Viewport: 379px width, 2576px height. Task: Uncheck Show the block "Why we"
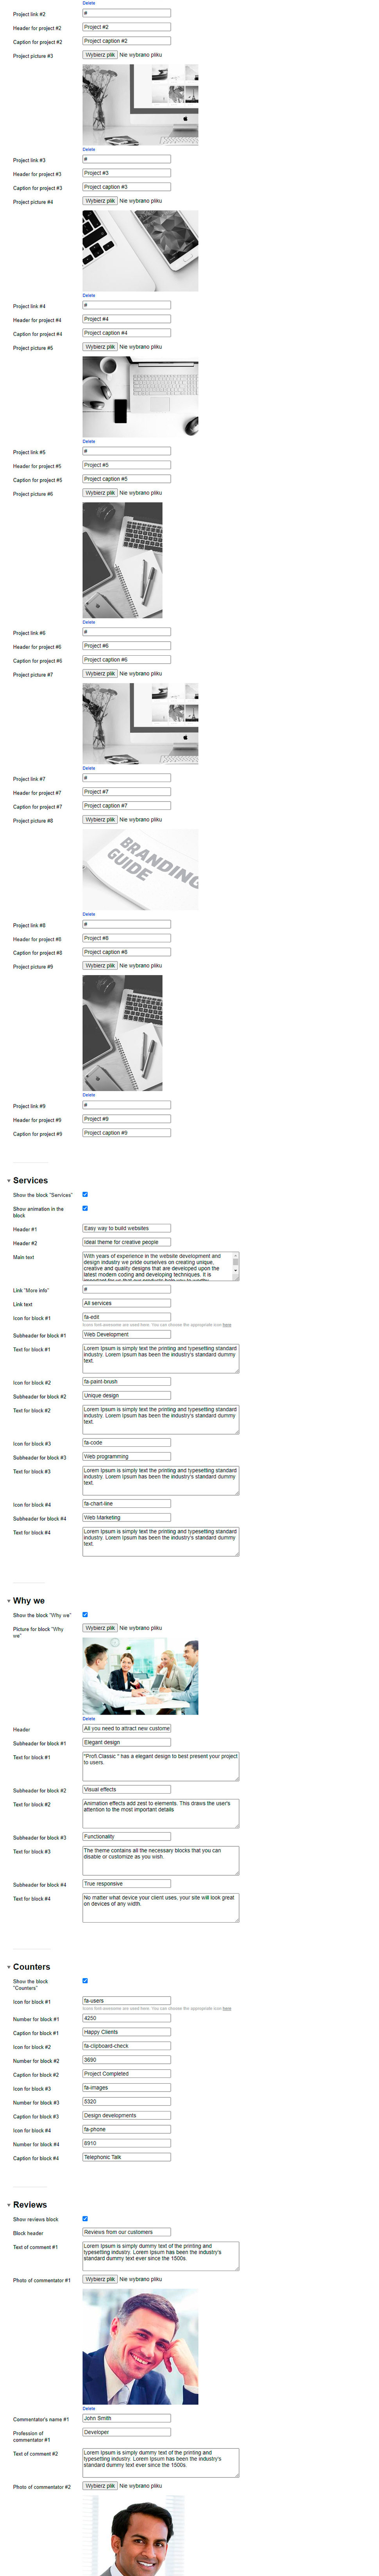[x=85, y=1614]
